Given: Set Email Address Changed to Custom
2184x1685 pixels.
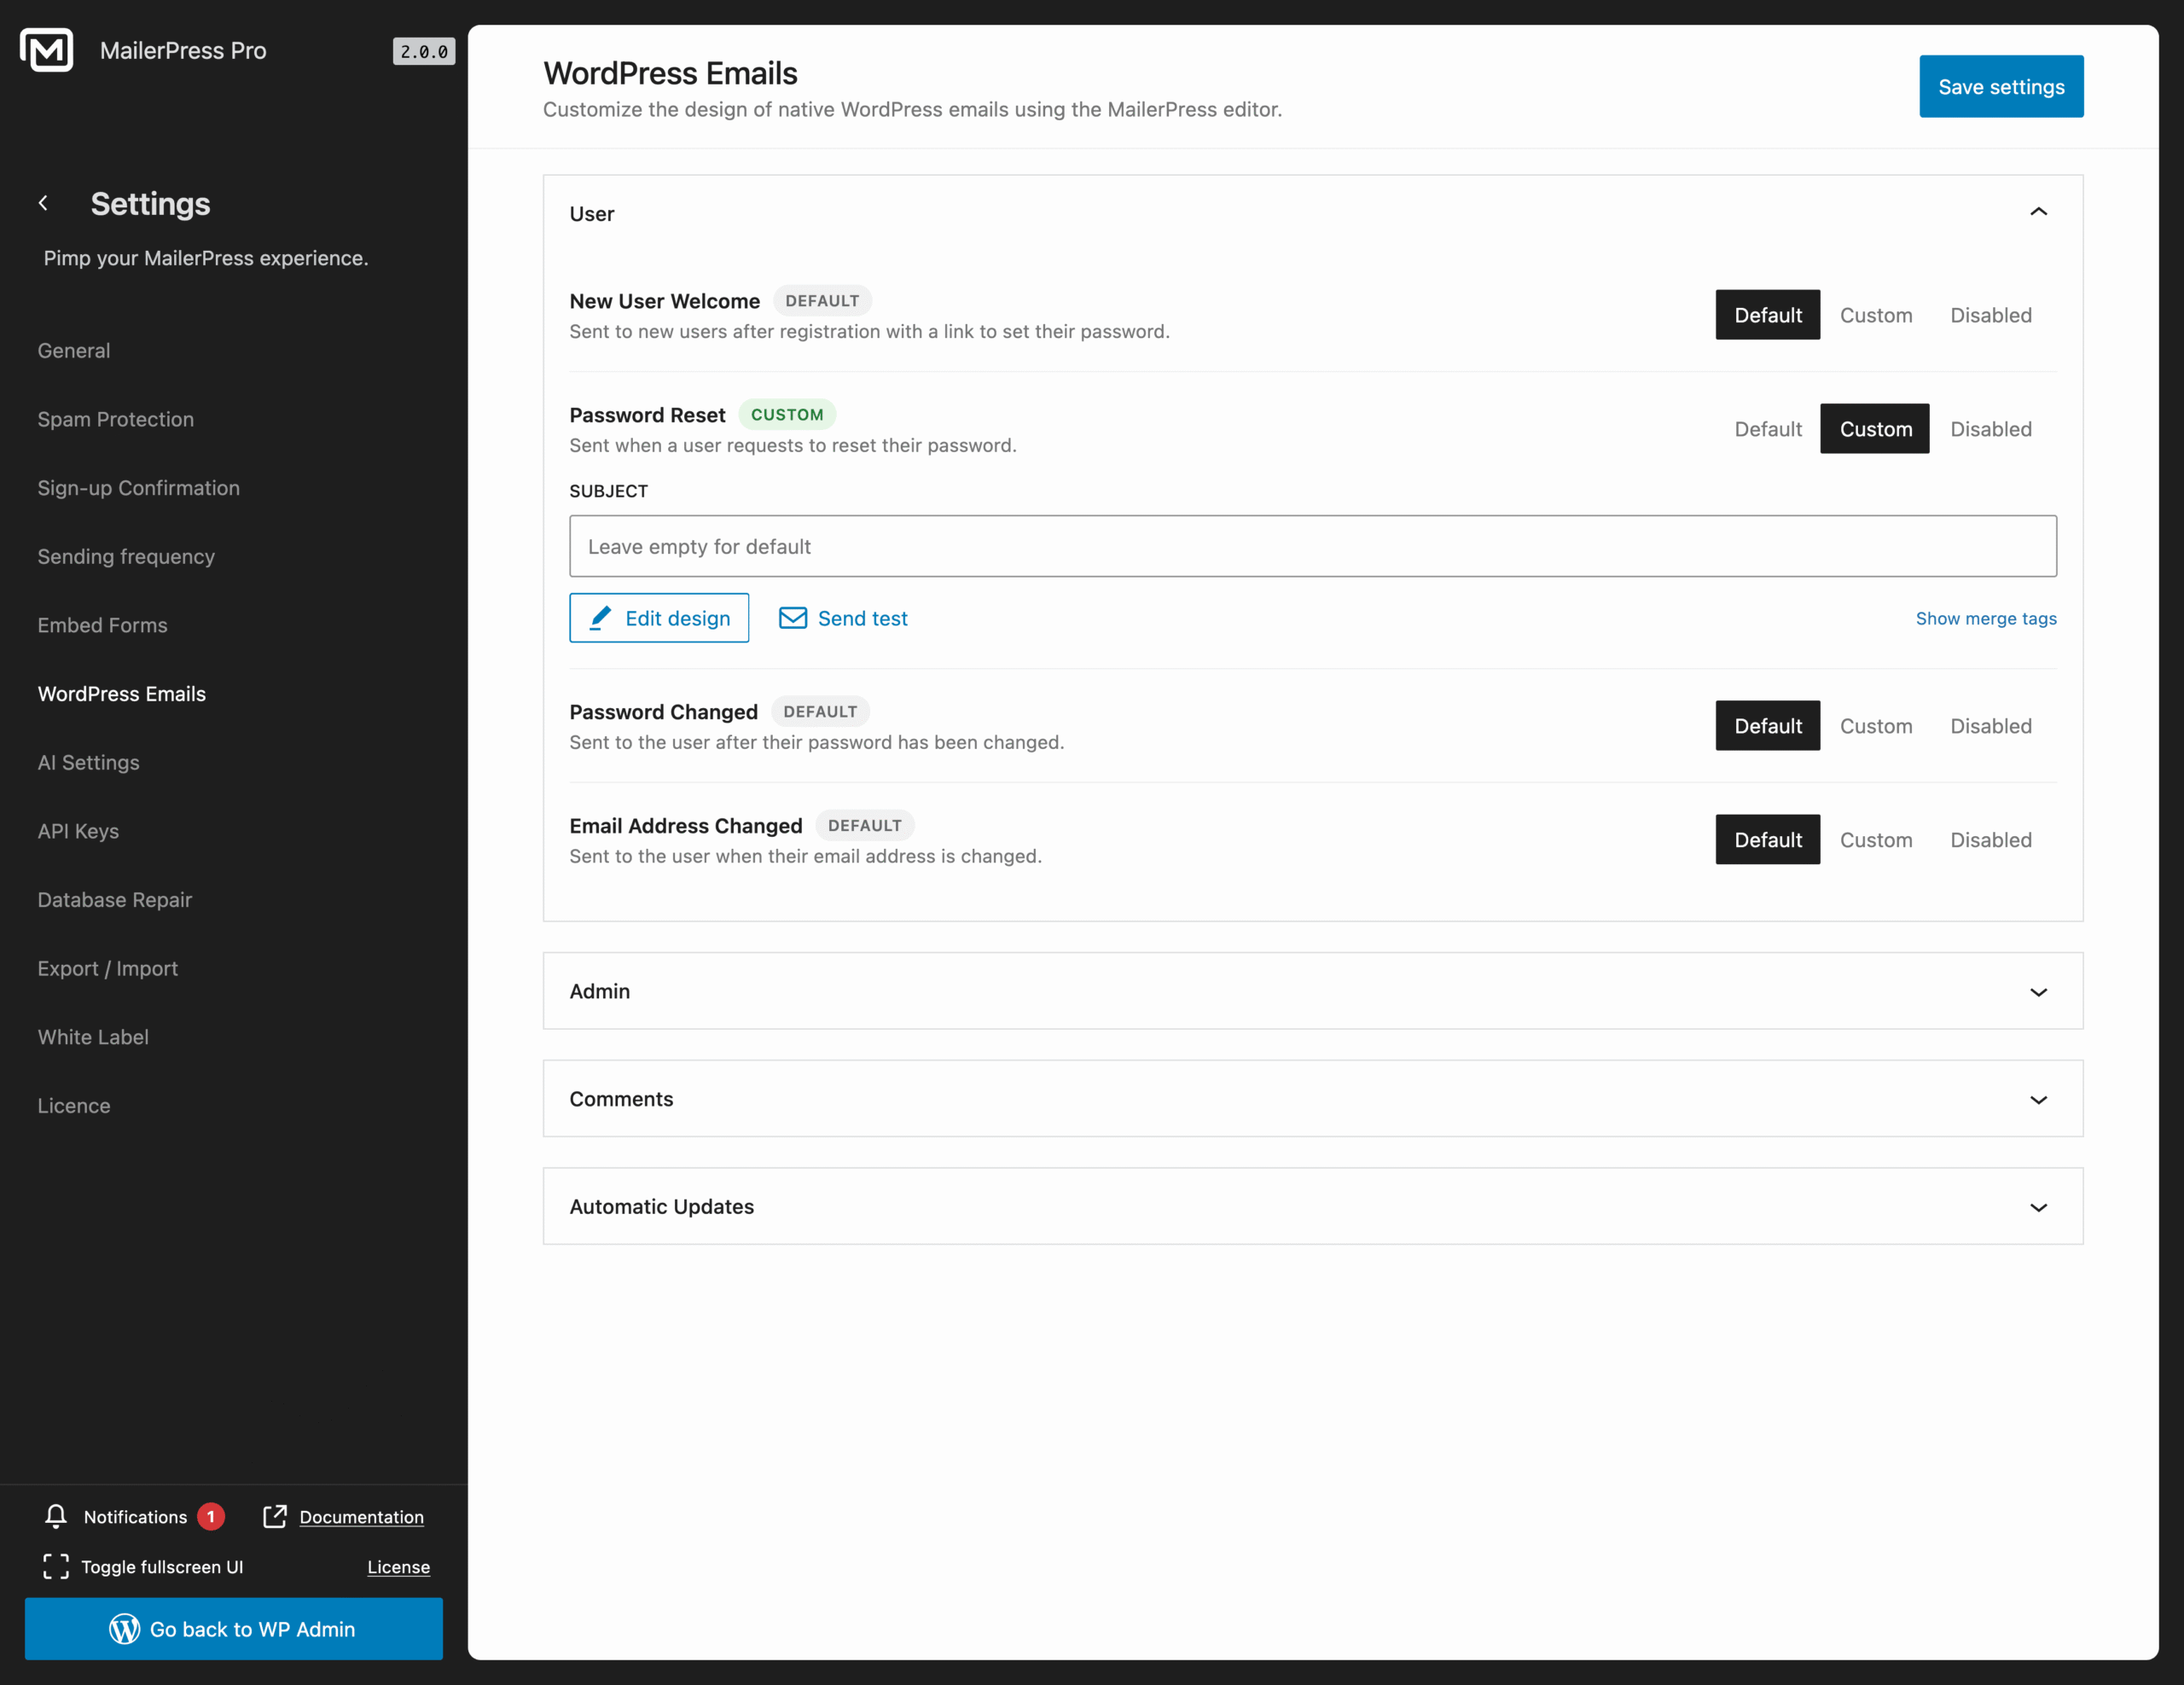Looking at the screenshot, I should coord(1876,840).
